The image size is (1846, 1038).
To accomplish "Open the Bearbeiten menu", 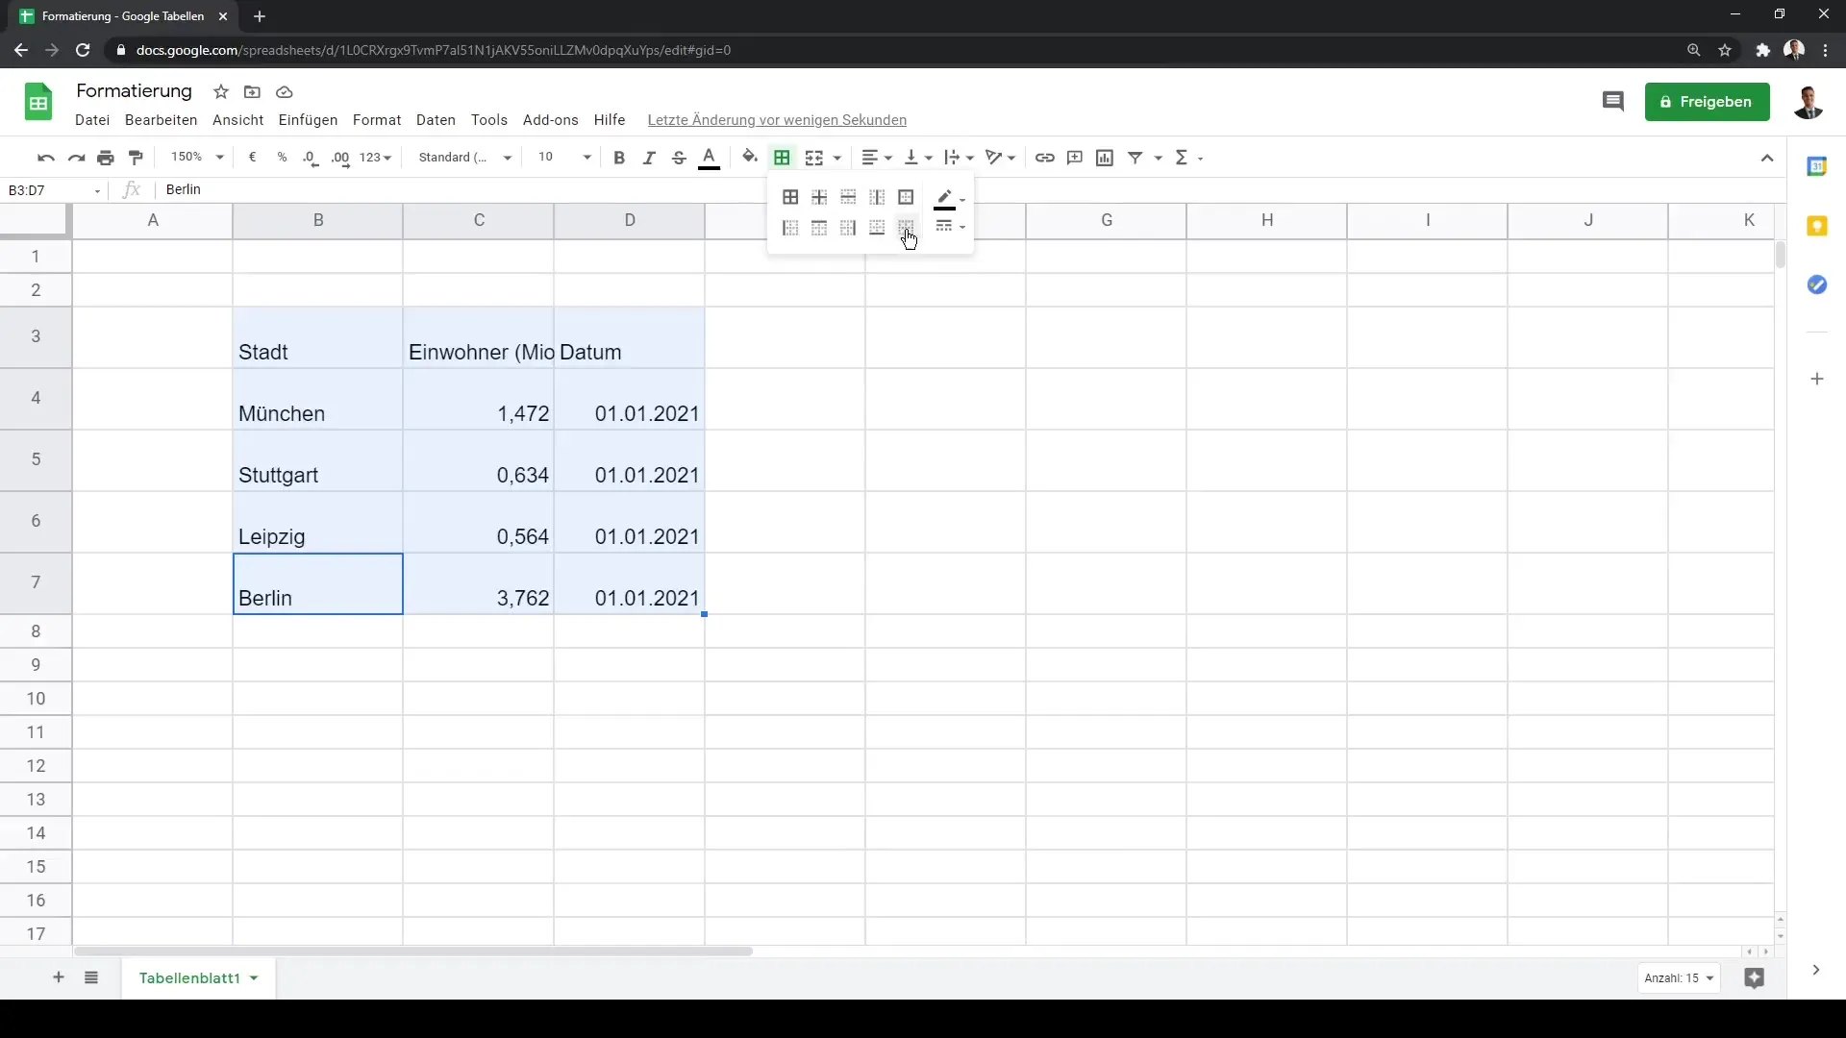I will pyautogui.click(x=161, y=120).
